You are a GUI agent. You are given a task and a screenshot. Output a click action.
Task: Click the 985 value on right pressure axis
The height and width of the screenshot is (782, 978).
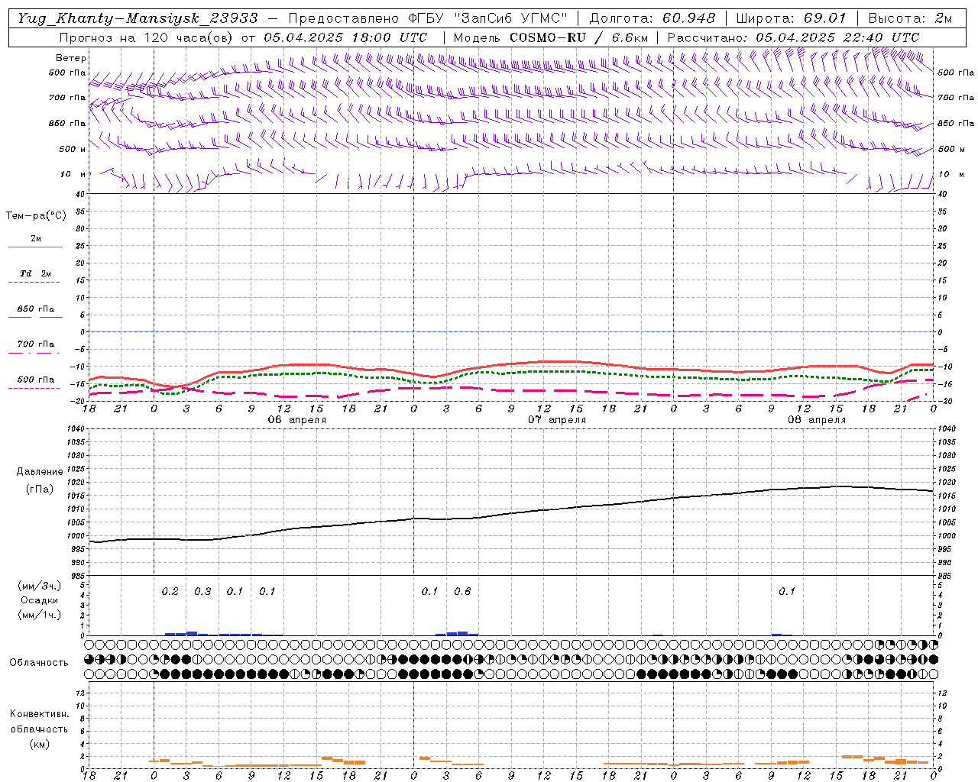point(946,576)
